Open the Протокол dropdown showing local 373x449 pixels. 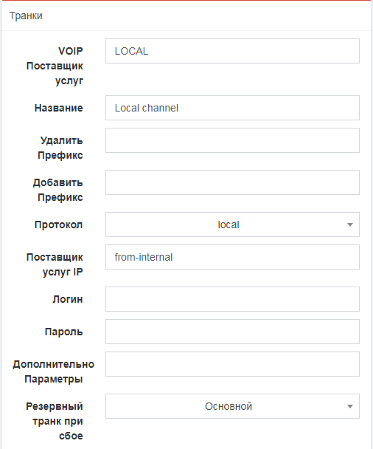coord(232,224)
